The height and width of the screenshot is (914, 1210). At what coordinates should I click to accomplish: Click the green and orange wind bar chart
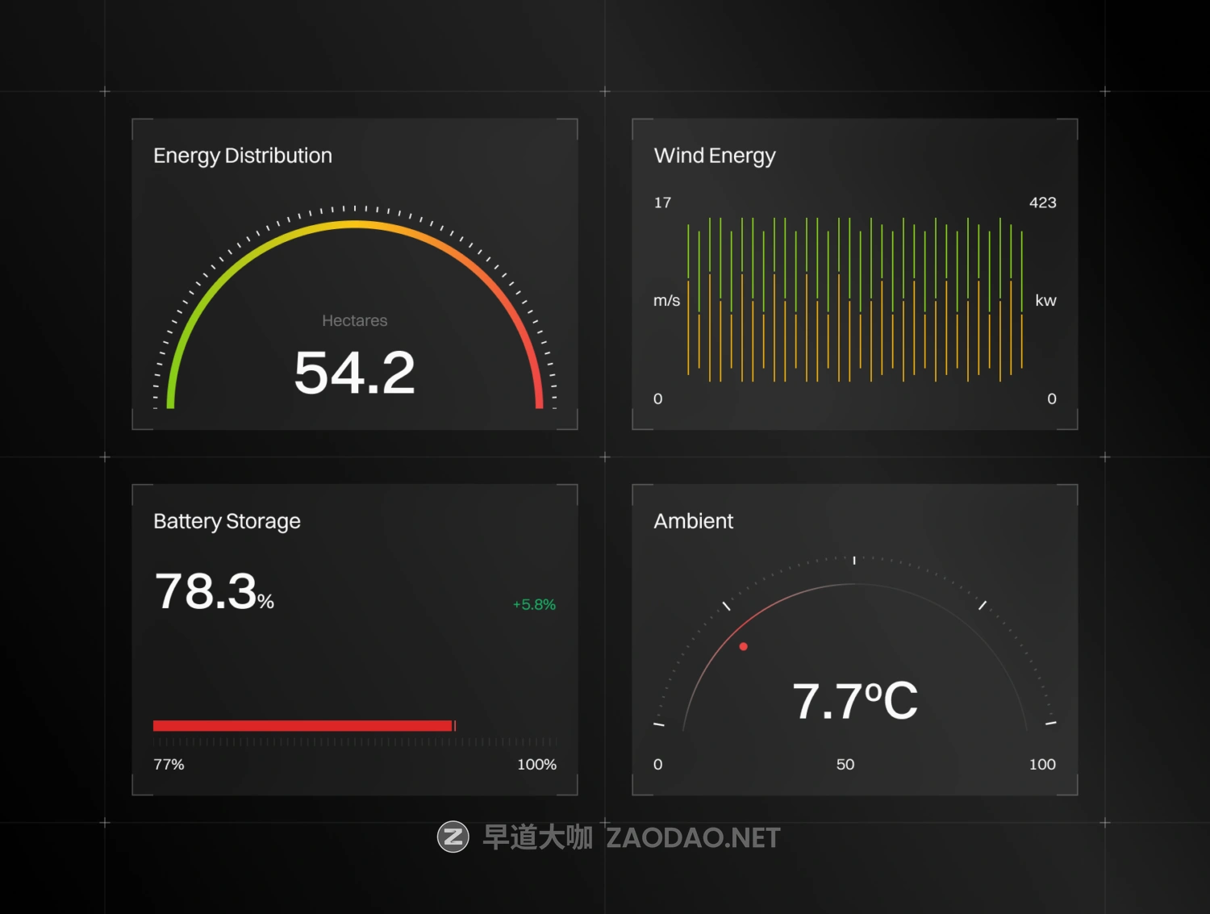[855, 299]
